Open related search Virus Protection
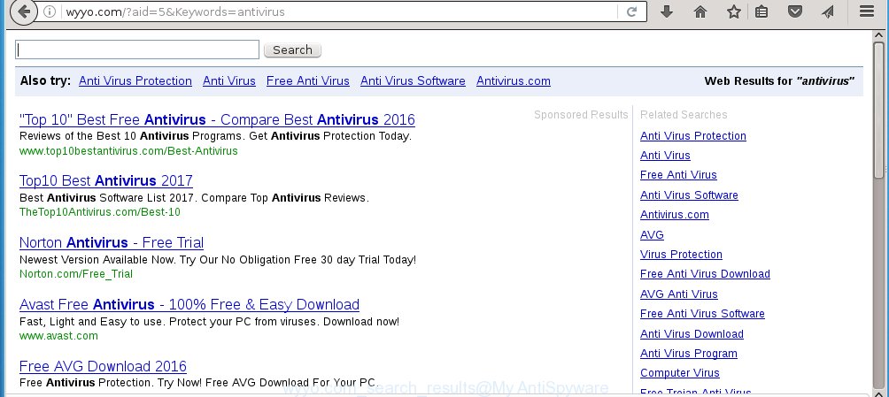The height and width of the screenshot is (397, 889). pos(681,255)
